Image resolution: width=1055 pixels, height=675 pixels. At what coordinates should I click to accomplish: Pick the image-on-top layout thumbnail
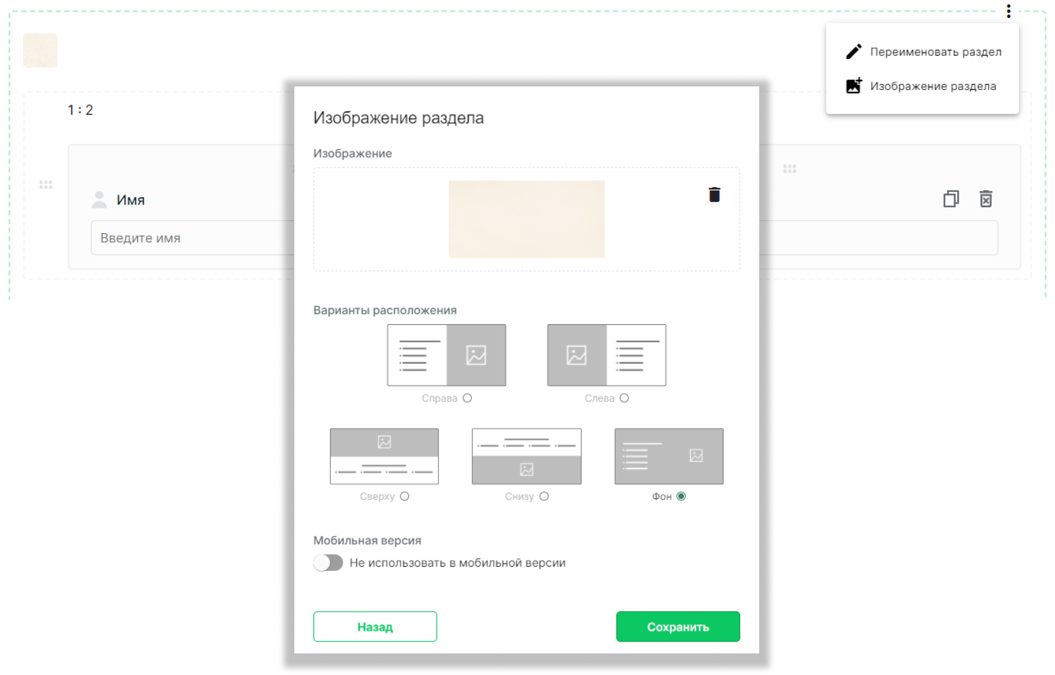[384, 456]
